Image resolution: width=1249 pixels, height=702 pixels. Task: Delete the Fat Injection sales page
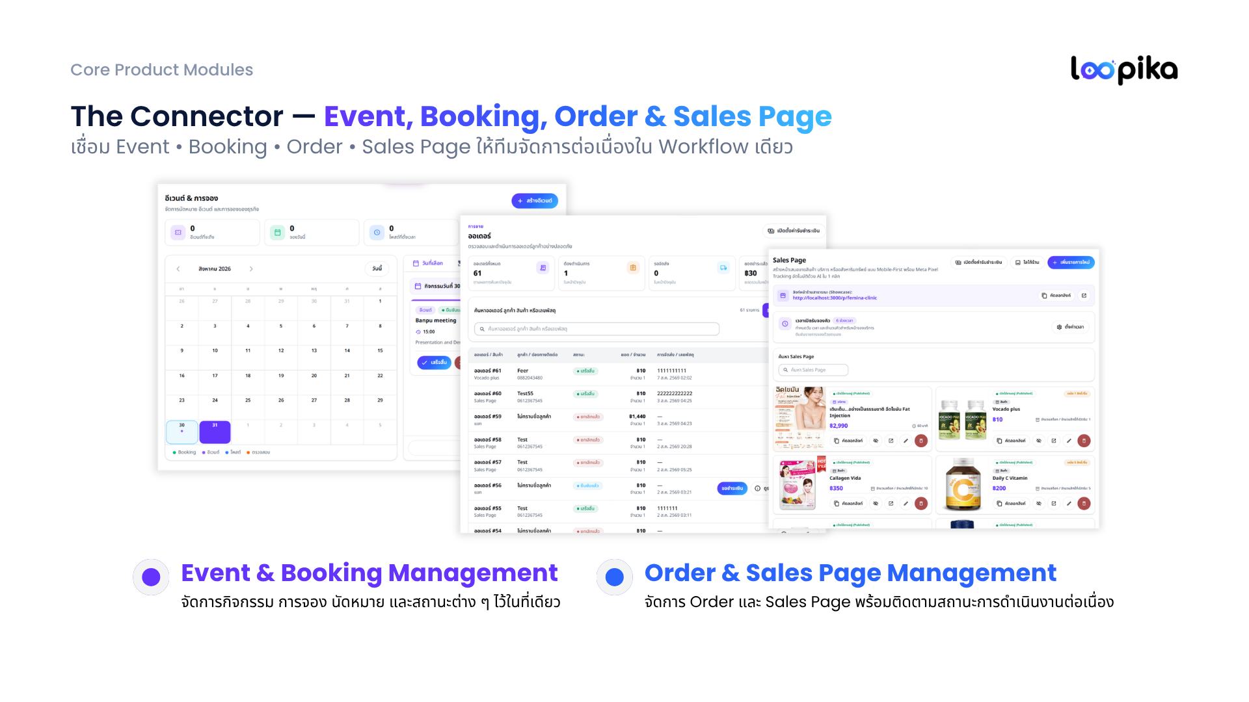click(x=921, y=441)
